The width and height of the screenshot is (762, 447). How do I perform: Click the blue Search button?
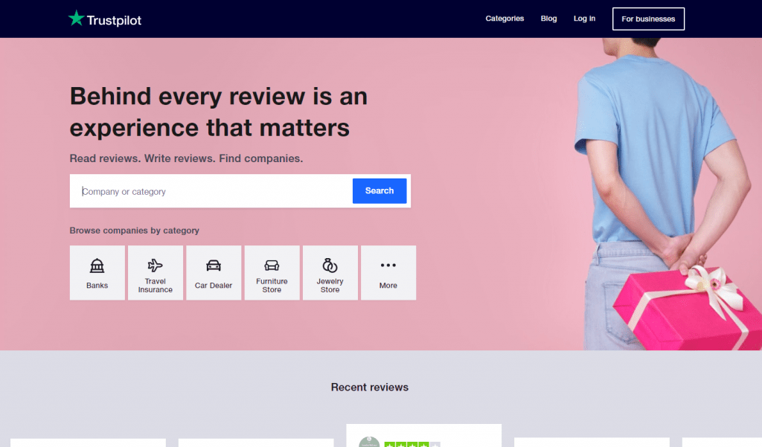[380, 191]
